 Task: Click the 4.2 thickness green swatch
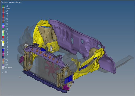click(x=3, y=6)
